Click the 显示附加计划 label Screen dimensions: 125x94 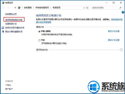coord(42,50)
